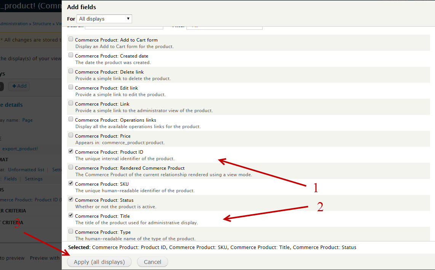
Task: Deselect the Commerce Product: Status checkbox
Action: point(71,199)
